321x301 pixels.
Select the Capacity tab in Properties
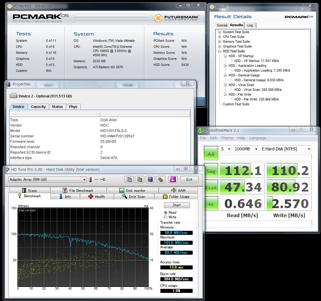point(38,107)
